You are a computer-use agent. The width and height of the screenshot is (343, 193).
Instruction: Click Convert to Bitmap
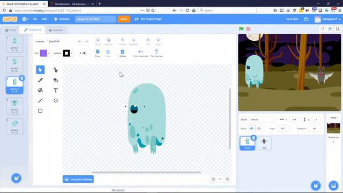click(x=78, y=179)
